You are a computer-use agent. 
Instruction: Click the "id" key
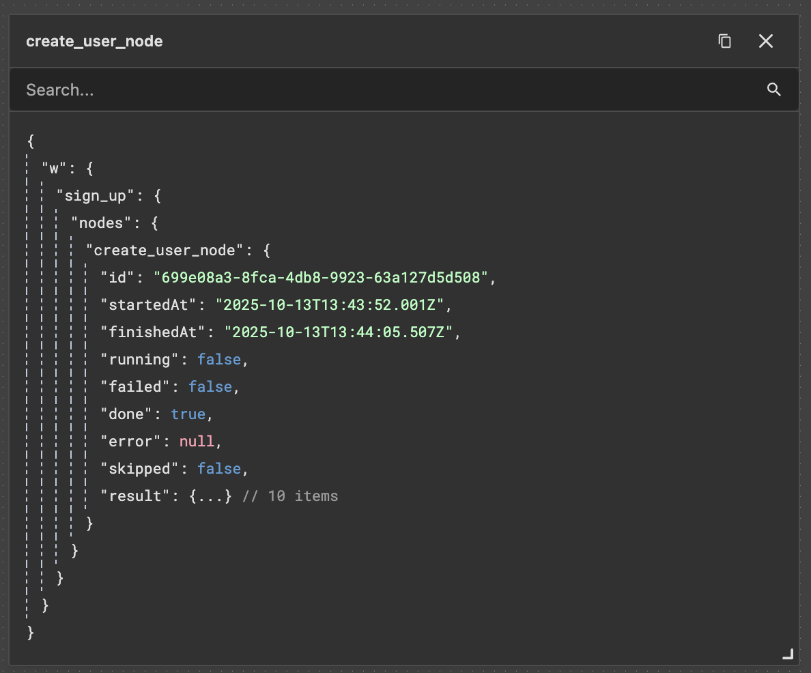pyautogui.click(x=117, y=278)
